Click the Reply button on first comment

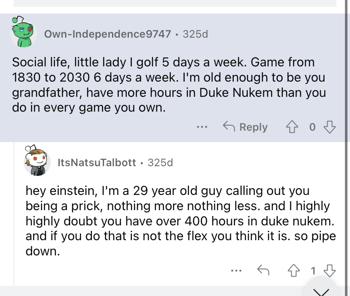pyautogui.click(x=245, y=127)
